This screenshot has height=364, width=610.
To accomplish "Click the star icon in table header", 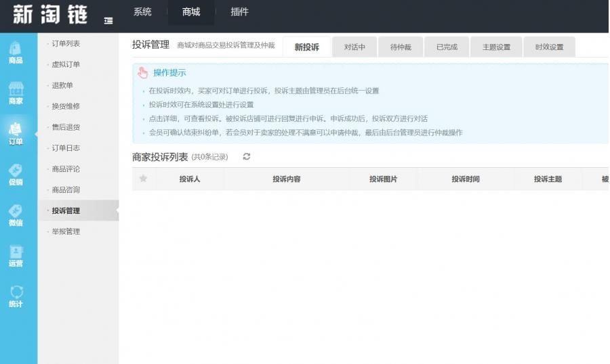I will pos(143,179).
